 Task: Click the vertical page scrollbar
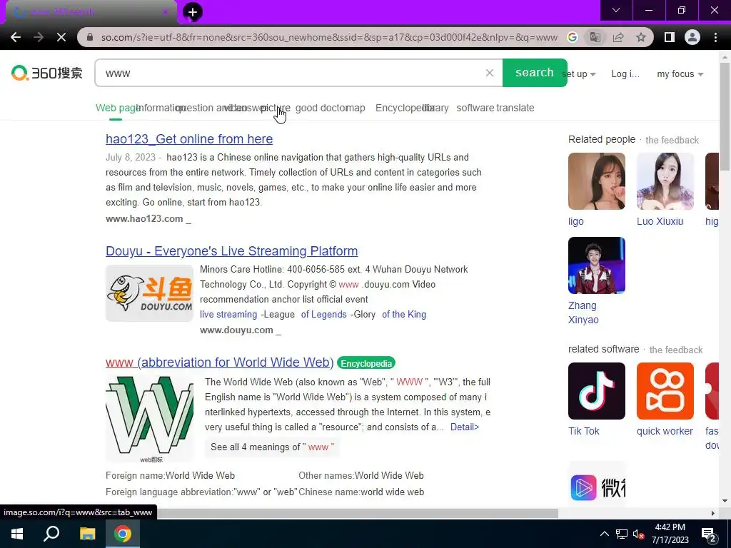(x=725, y=116)
